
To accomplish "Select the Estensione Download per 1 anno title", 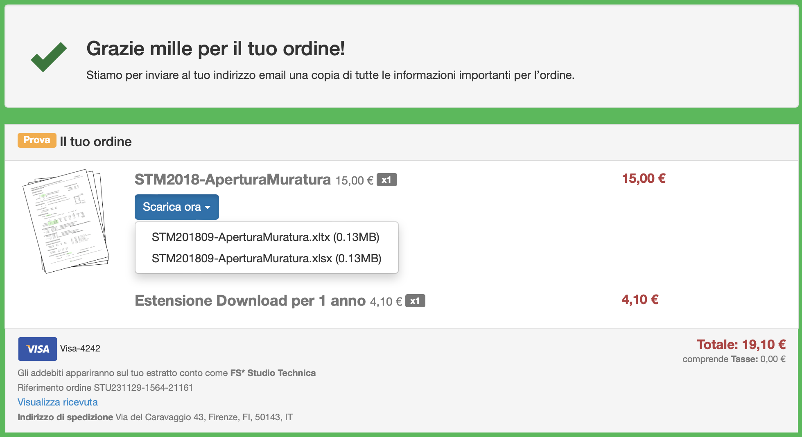I will (250, 301).
